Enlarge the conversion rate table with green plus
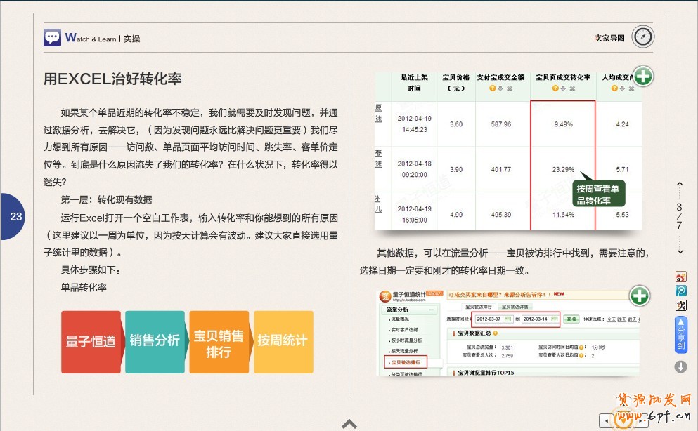 pos(642,77)
